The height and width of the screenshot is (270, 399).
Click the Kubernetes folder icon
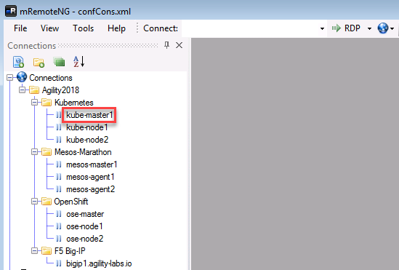click(47, 103)
